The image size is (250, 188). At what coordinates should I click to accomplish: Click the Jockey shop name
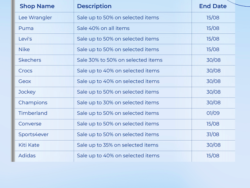27,92
